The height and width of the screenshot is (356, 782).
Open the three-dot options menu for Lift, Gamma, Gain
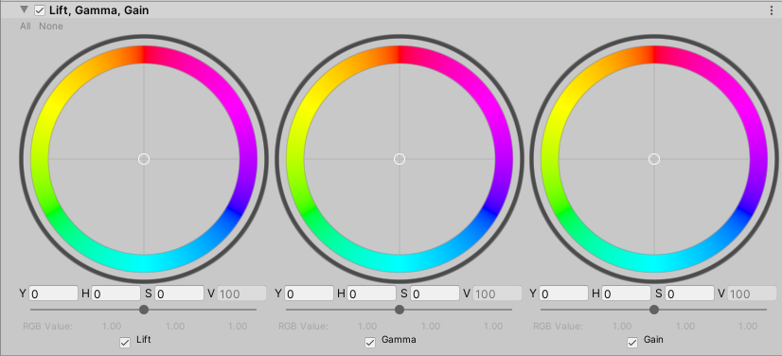click(x=772, y=10)
